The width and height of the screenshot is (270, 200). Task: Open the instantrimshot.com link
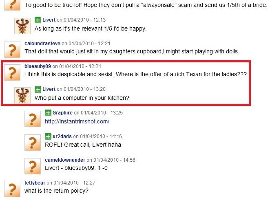click(x=77, y=121)
